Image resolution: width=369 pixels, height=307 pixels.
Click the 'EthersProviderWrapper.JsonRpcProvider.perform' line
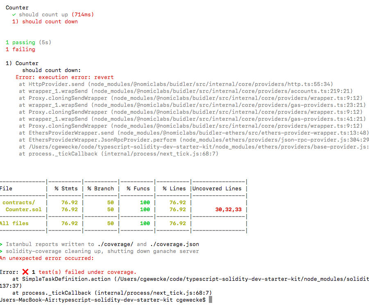[x=194, y=140]
